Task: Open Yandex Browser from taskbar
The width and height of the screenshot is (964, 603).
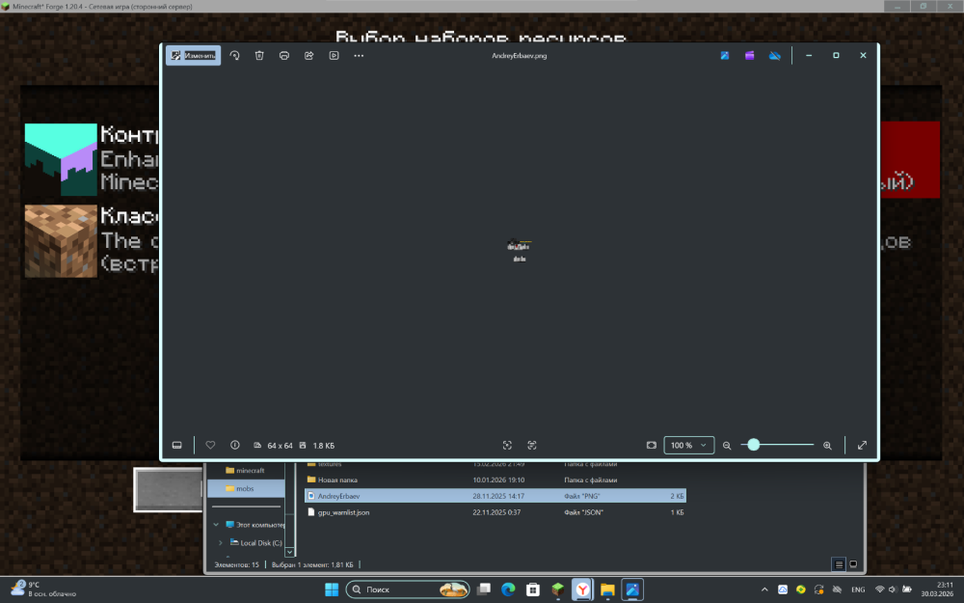Action: tap(582, 589)
